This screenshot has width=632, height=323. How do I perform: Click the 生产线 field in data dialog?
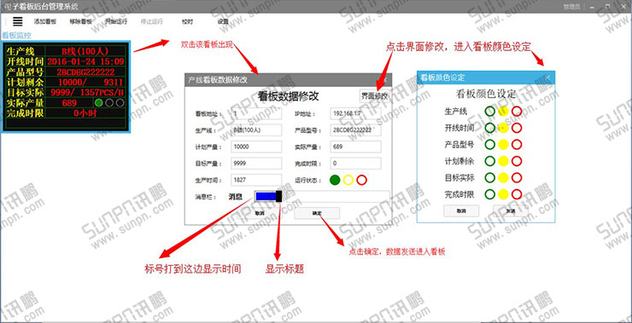tap(256, 130)
